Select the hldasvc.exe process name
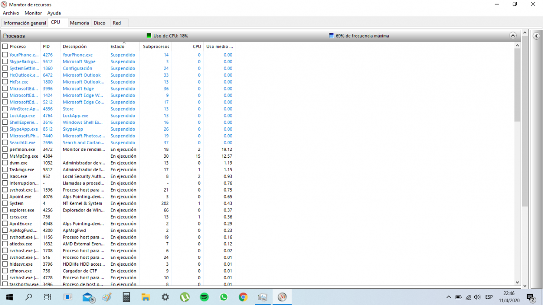 click(21, 264)
